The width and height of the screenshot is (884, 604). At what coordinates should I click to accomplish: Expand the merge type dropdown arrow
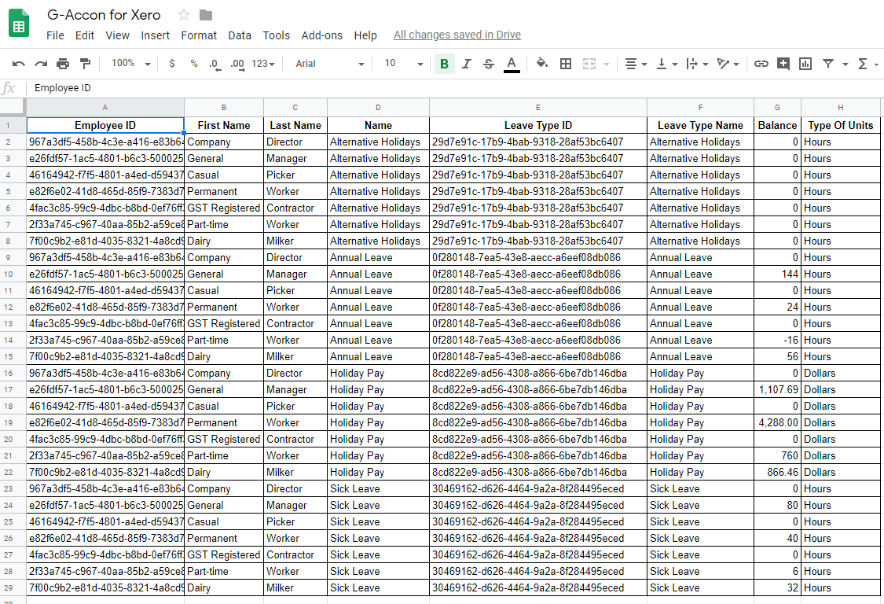(607, 64)
